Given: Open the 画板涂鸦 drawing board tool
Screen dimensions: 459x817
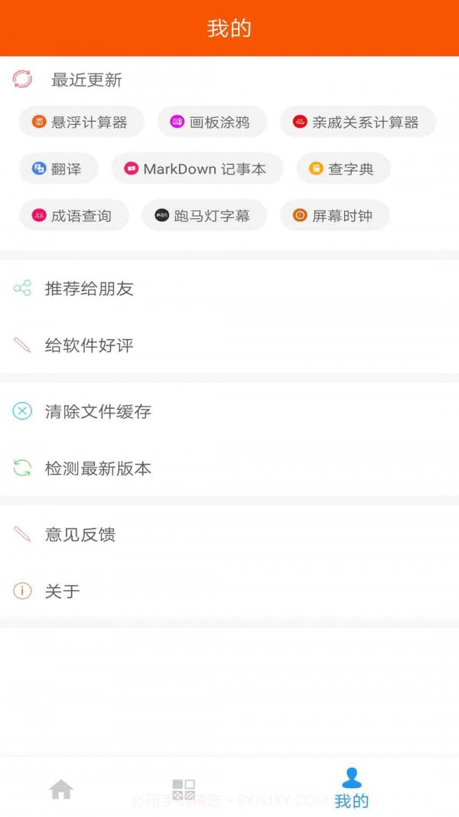Looking at the screenshot, I should [213, 122].
